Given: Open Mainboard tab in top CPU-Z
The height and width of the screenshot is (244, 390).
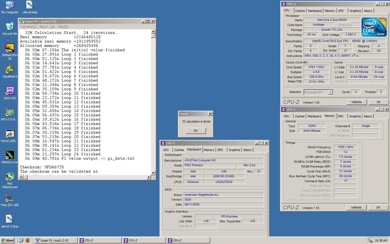Looking at the screenshot, I should point(315,11).
